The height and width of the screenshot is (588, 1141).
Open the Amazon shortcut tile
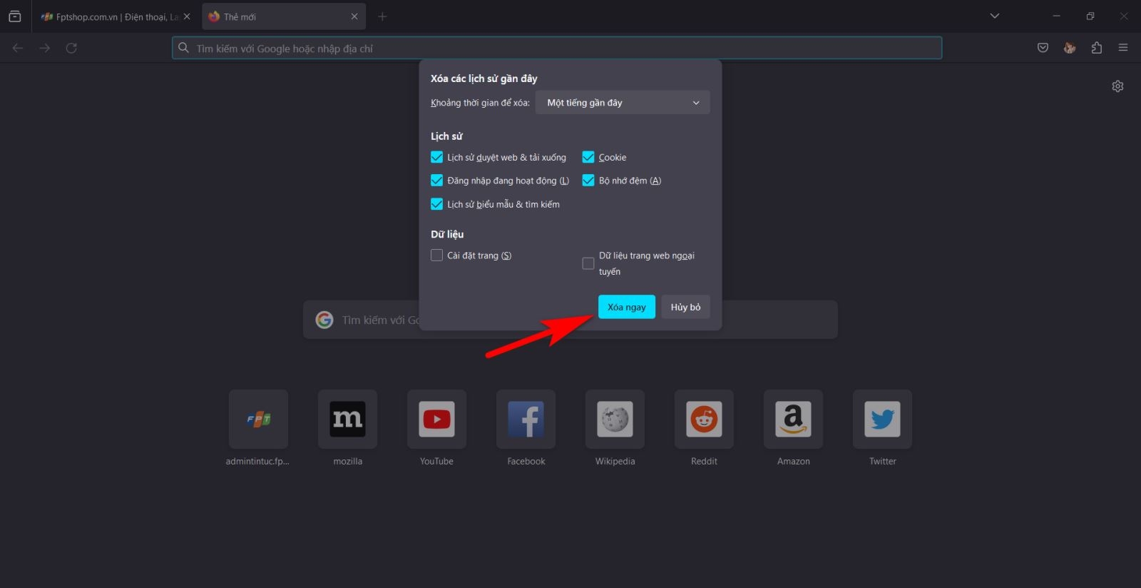[793, 419]
